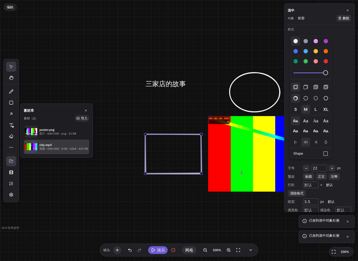
Task: Open the film strip panel icon
Action: (x=11, y=172)
